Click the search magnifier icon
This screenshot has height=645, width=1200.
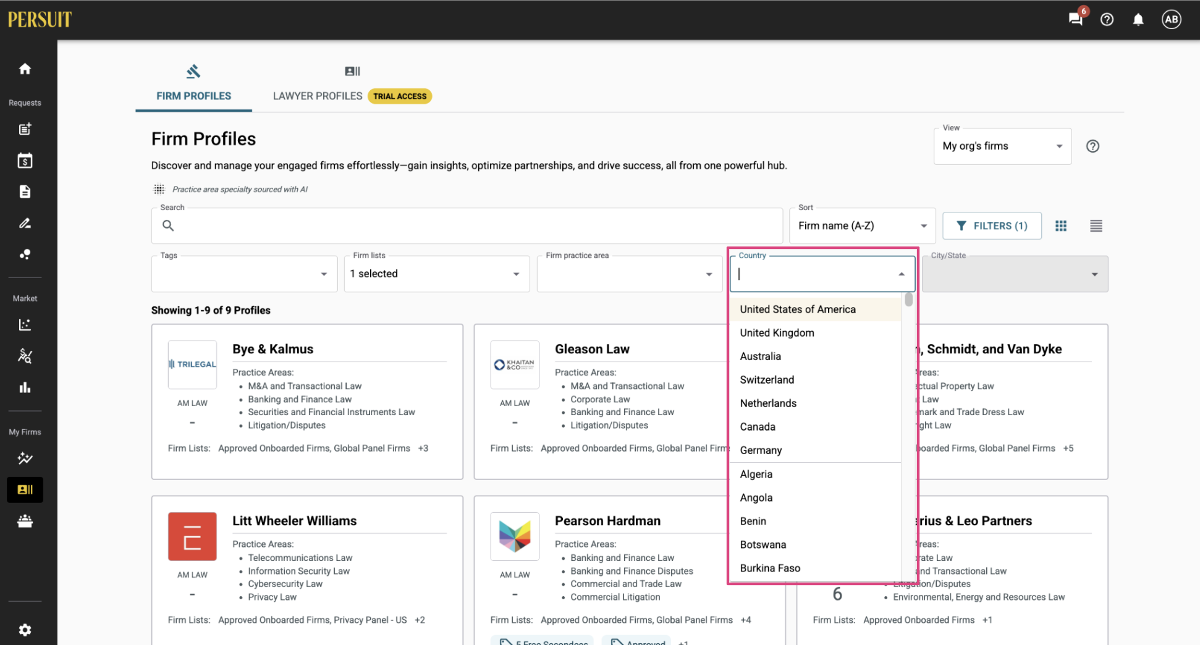click(167, 226)
